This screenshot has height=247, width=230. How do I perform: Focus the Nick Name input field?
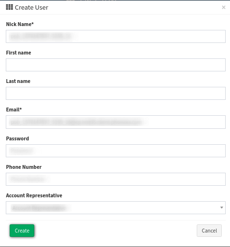tap(116, 36)
